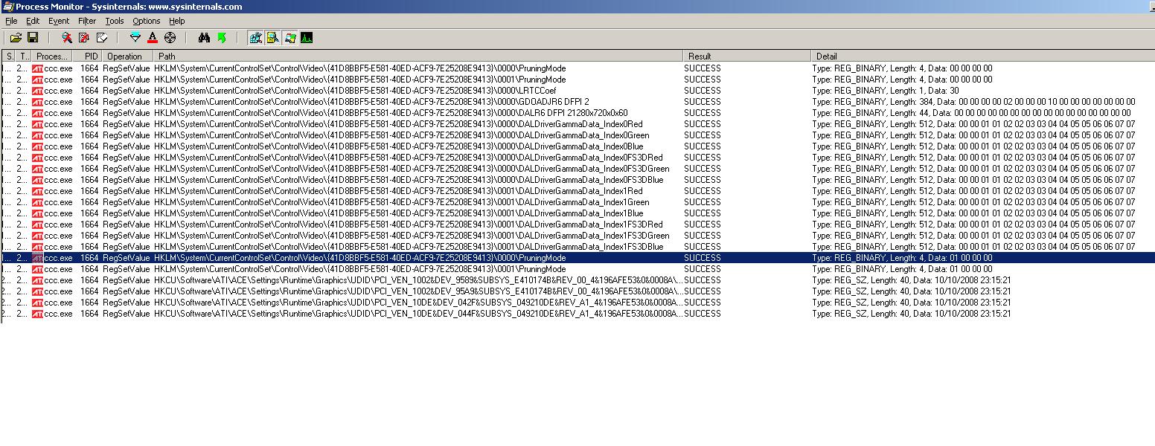The height and width of the screenshot is (446, 1155).
Task: Open Find with the binoculars icon
Action: tap(204, 37)
